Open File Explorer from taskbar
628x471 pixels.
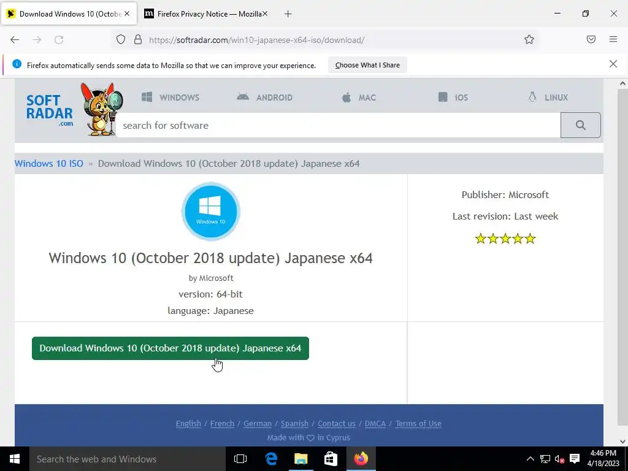pos(301,459)
